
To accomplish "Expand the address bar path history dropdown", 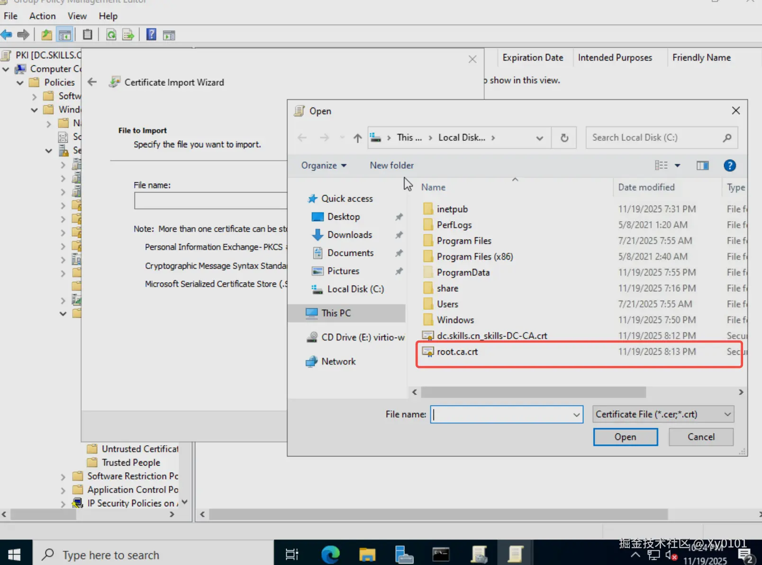I will [x=539, y=138].
